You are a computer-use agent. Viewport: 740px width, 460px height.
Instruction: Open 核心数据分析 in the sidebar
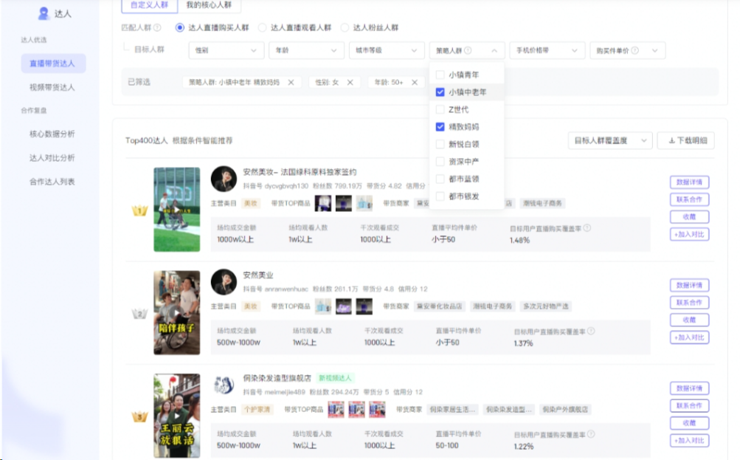(x=52, y=134)
